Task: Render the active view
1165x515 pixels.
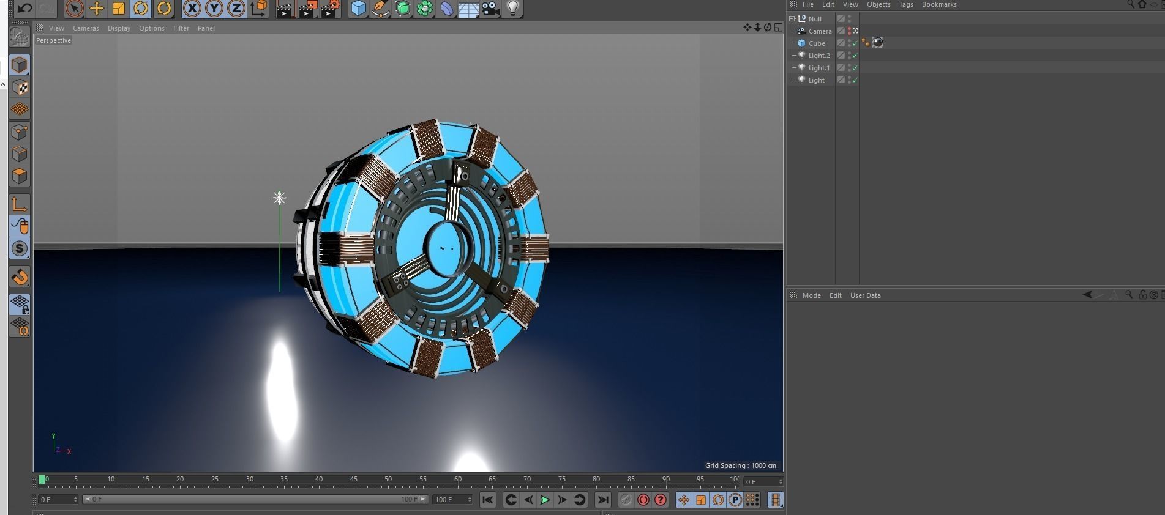Action: point(285,9)
